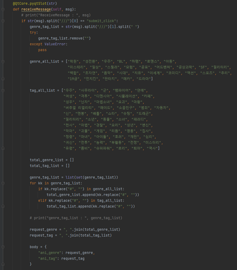
Task: Fold the genre_all_list definition at its first line
Action: click(3, 61)
